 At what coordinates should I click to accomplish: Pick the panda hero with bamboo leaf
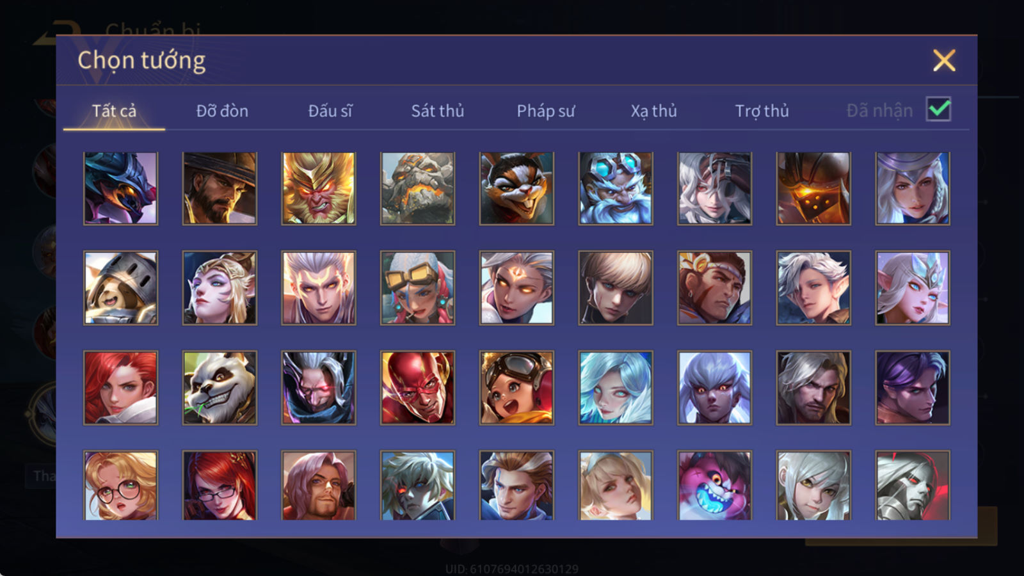coord(220,387)
